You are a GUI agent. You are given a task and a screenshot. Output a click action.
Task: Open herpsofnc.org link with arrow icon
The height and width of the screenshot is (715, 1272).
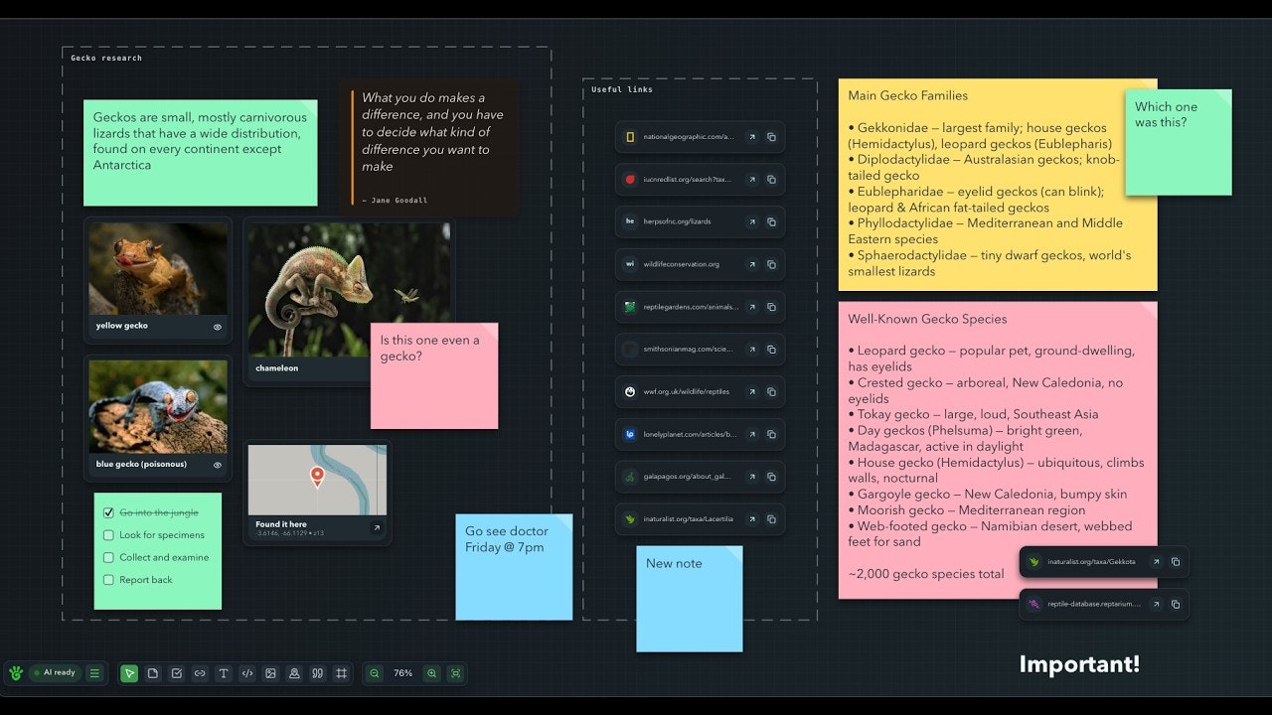(x=752, y=221)
